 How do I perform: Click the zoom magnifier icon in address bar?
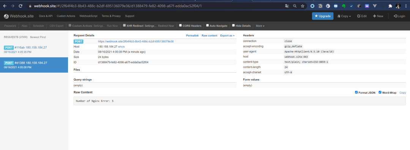tap(295, 6)
